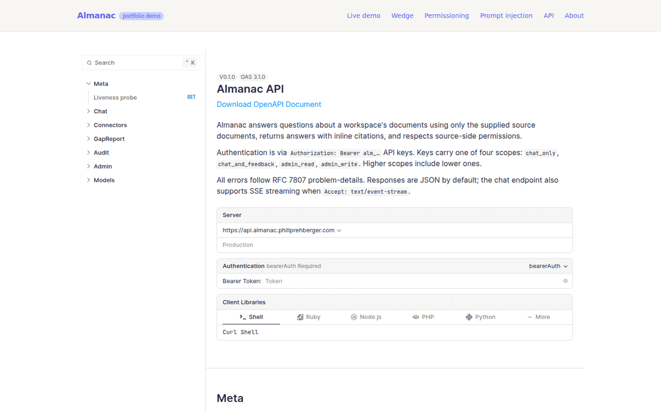The width and height of the screenshot is (661, 413).
Task: Select the Python client library tab
Action: tap(480, 317)
